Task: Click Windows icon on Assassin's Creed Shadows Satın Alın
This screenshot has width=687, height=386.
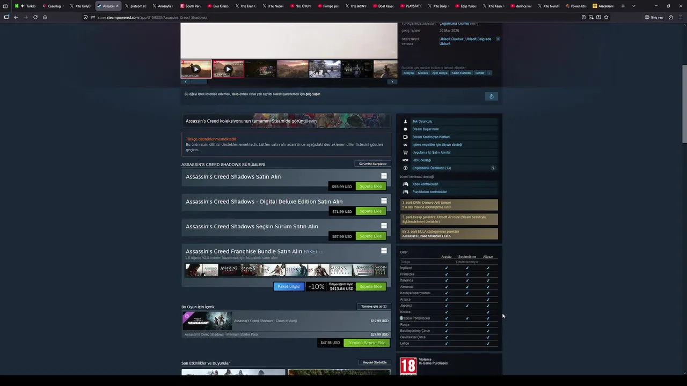Action: [384, 176]
